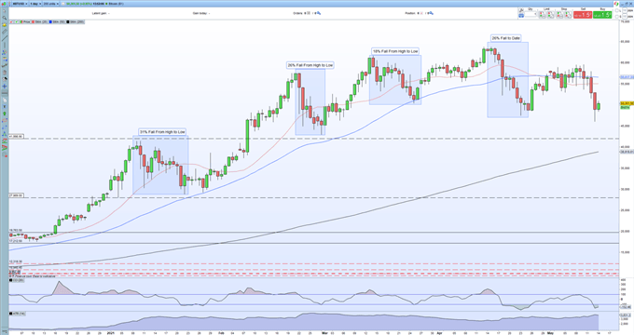Click the first Stop order icon
The image size is (634, 335).
click(x=559, y=15)
